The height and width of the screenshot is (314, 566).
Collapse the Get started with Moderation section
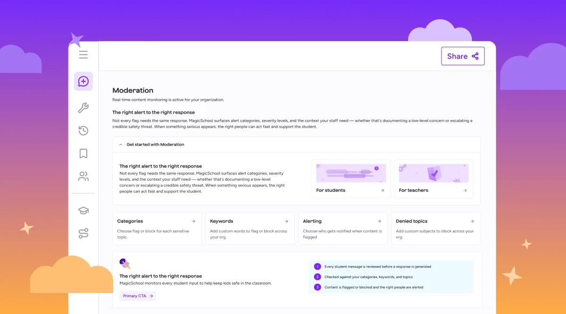pos(296,145)
